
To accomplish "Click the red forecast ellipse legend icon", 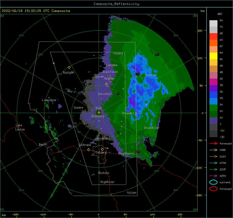I will (x=213, y=189).
